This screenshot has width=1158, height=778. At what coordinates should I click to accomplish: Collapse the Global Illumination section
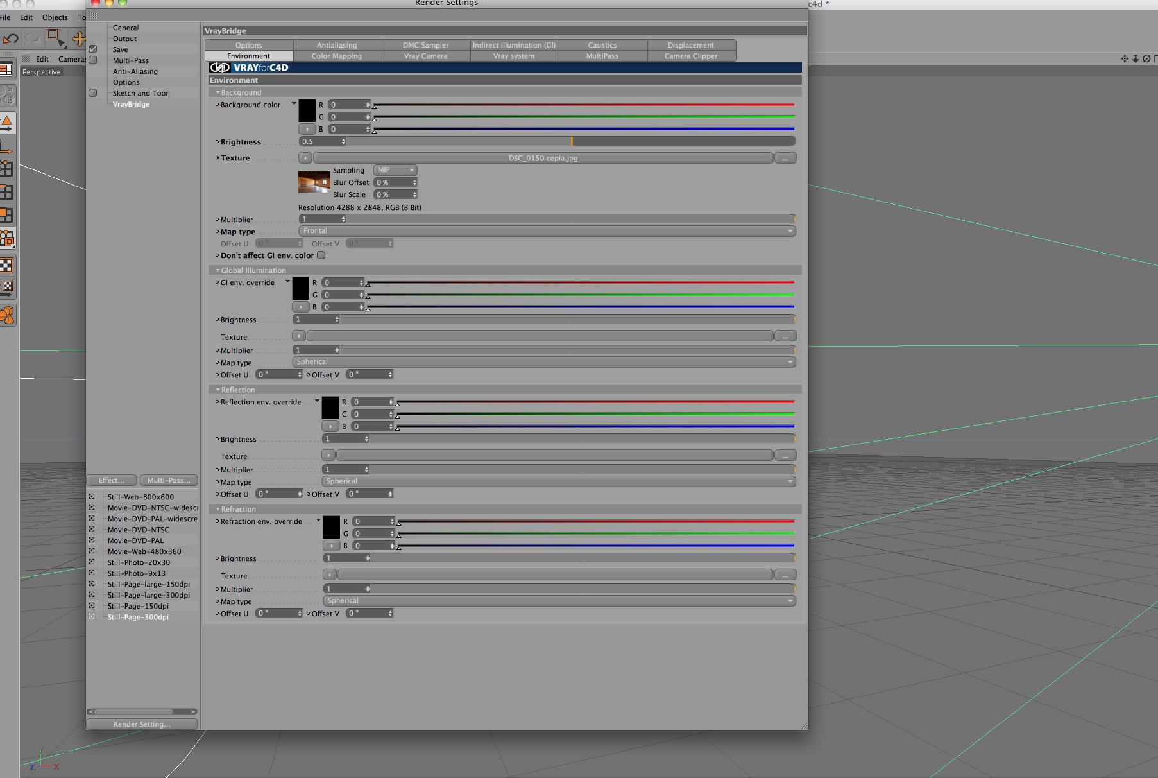[x=217, y=270]
